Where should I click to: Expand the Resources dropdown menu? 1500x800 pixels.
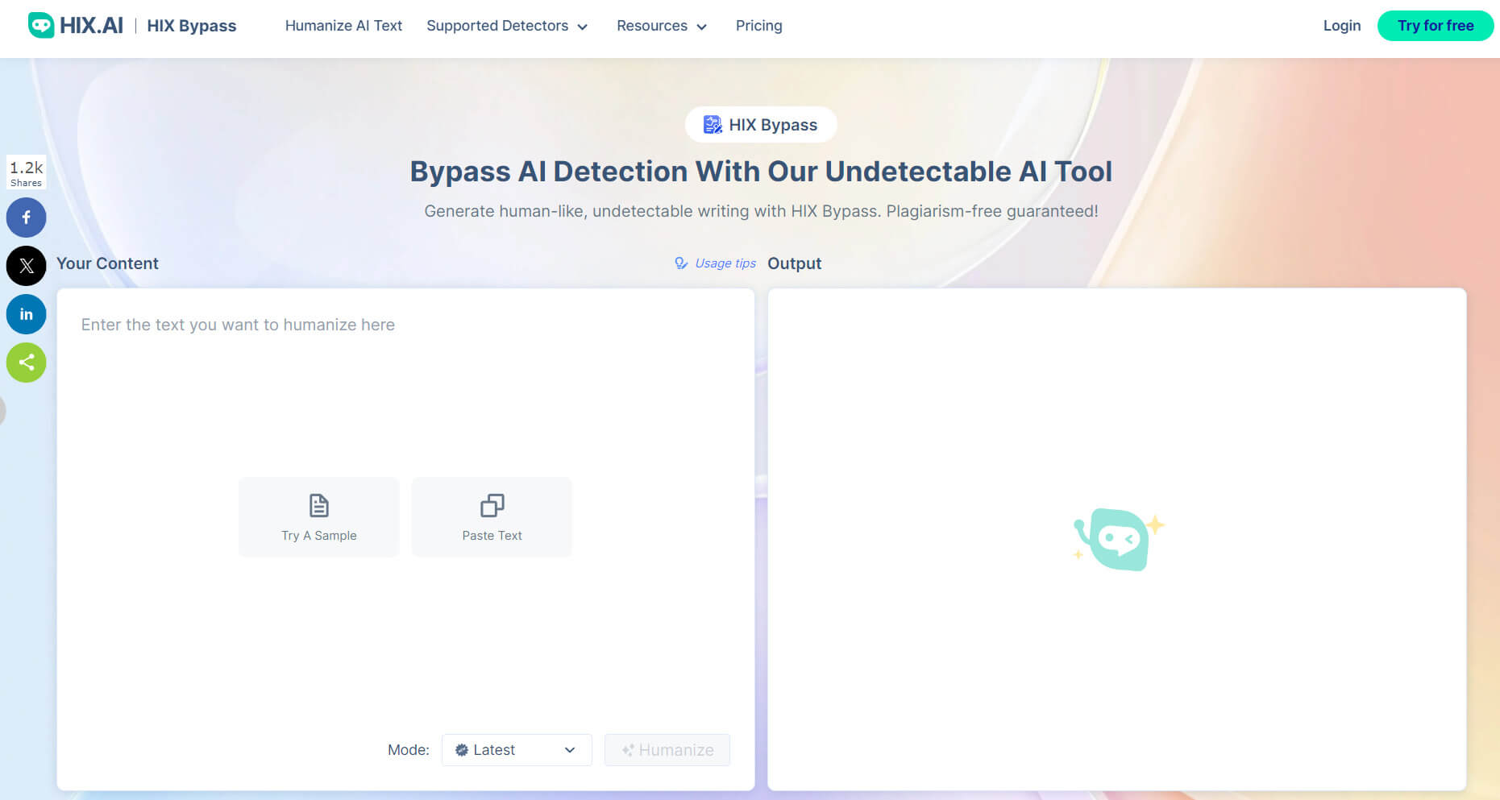click(x=662, y=26)
